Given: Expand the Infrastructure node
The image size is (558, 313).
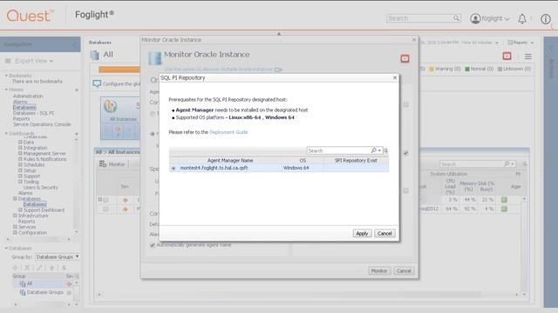Looking at the screenshot, I should 15,216.
